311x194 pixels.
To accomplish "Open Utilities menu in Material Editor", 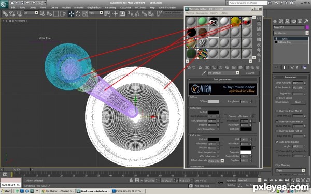I will (x=224, y=13).
